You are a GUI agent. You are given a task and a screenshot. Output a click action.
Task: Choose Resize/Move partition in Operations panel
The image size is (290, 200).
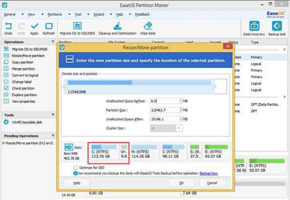28,55
